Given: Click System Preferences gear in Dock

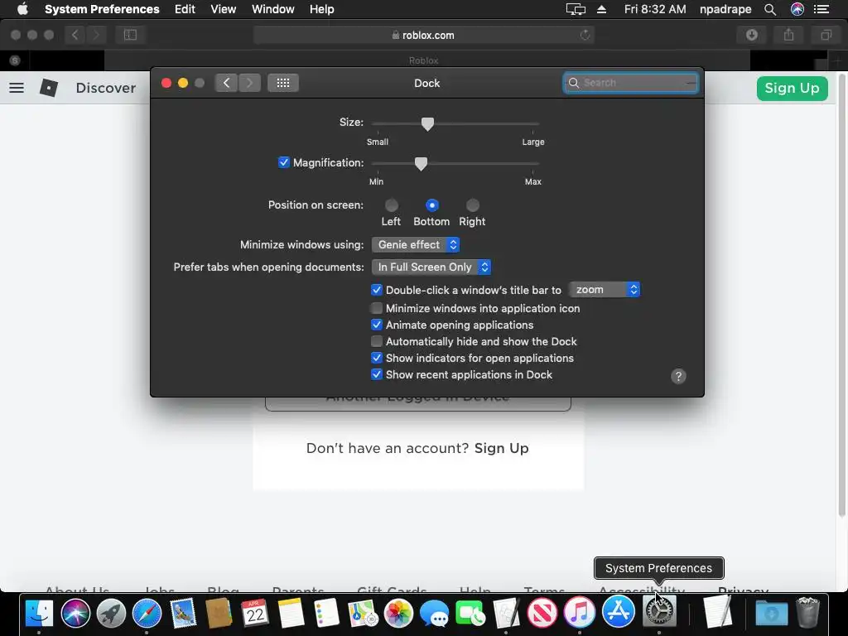Looking at the screenshot, I should coord(659,612).
